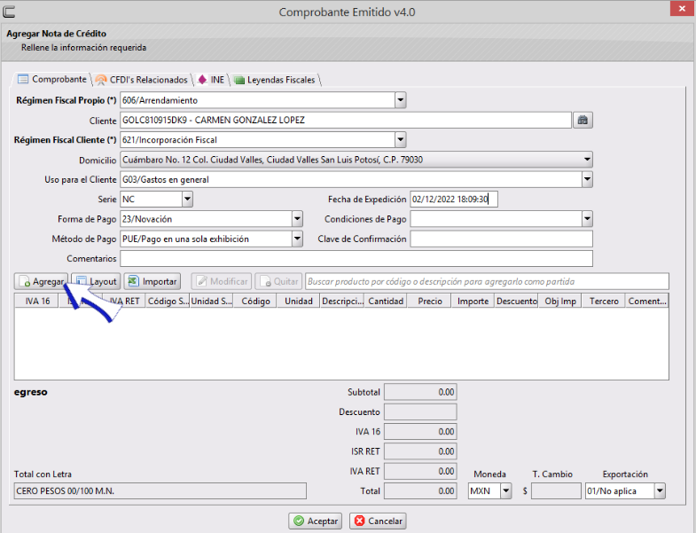
Task: Click the Descripci... column header
Action: coord(342,302)
